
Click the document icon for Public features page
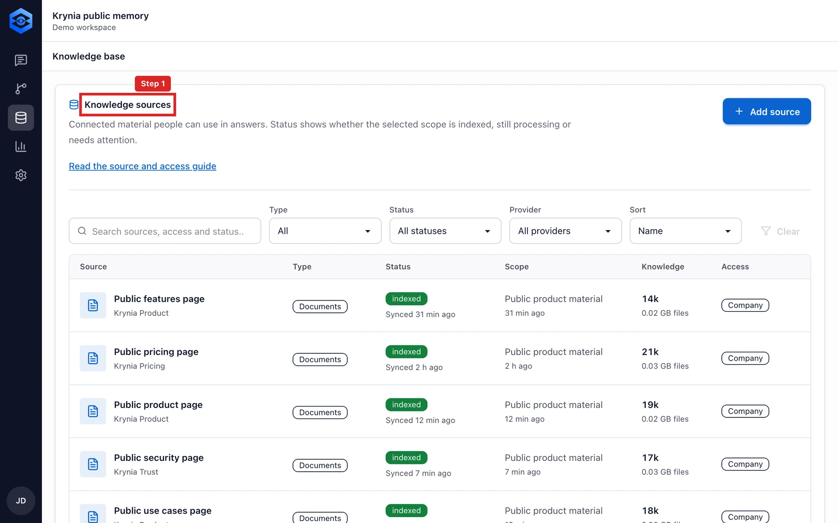tap(93, 305)
